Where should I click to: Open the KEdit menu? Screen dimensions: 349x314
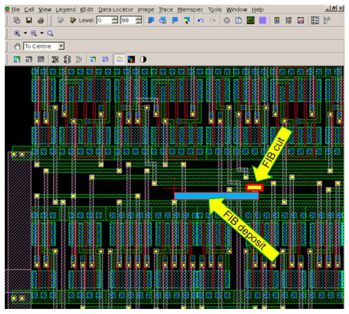[x=87, y=10]
